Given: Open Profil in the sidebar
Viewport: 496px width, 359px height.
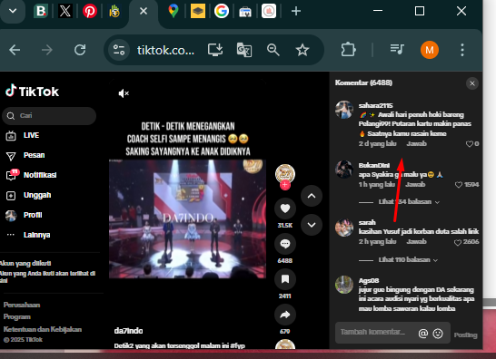Looking at the screenshot, I should pyautogui.click(x=24, y=216).
